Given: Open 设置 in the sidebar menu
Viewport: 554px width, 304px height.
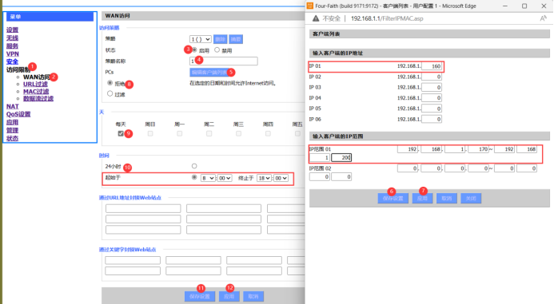Looking at the screenshot, I should pos(12,30).
